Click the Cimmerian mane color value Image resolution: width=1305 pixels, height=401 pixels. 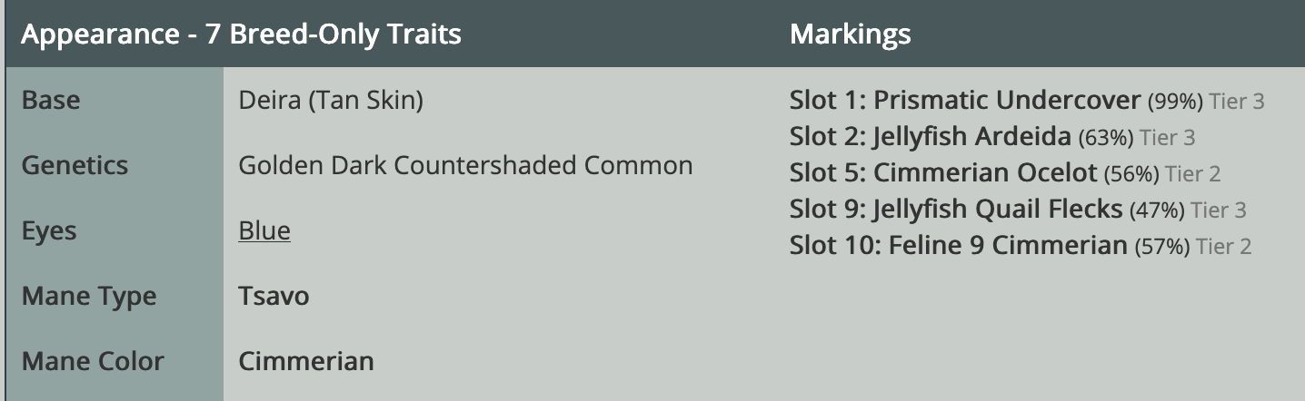point(306,361)
